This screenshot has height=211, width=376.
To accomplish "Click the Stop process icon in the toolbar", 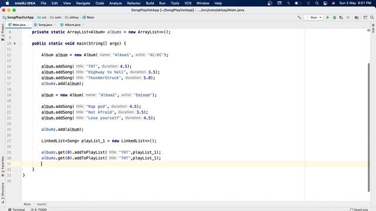I will coord(348,18).
